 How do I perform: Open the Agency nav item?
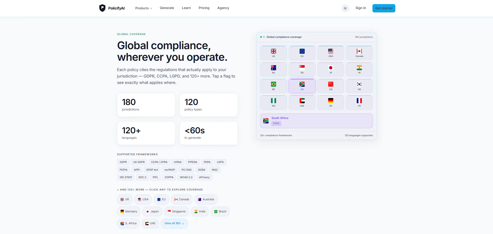coord(223,8)
